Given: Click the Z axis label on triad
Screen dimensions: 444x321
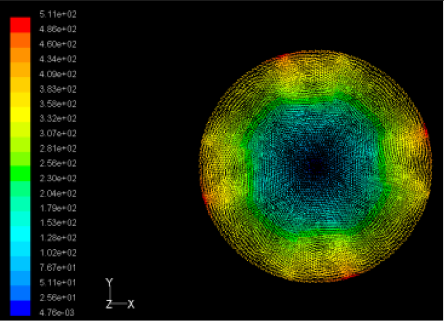Looking at the screenshot, I should click(x=108, y=304).
